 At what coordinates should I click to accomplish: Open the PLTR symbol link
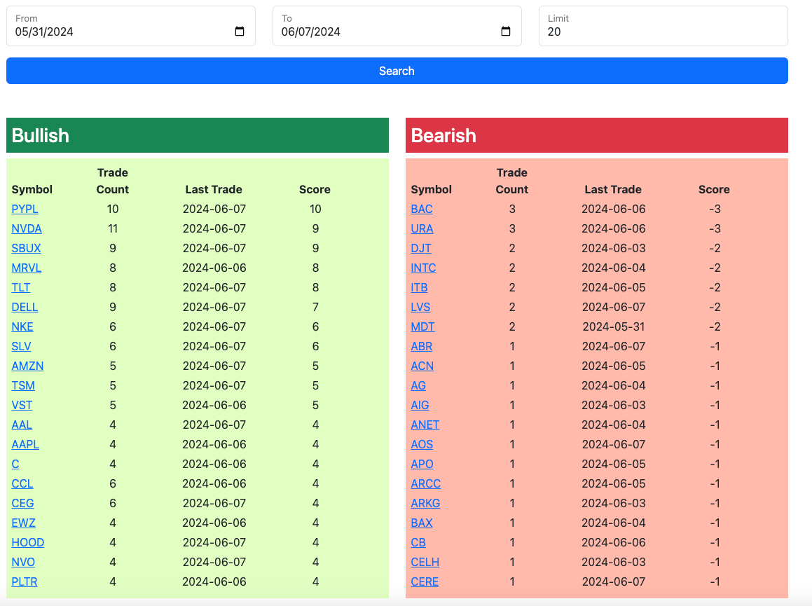(x=25, y=582)
